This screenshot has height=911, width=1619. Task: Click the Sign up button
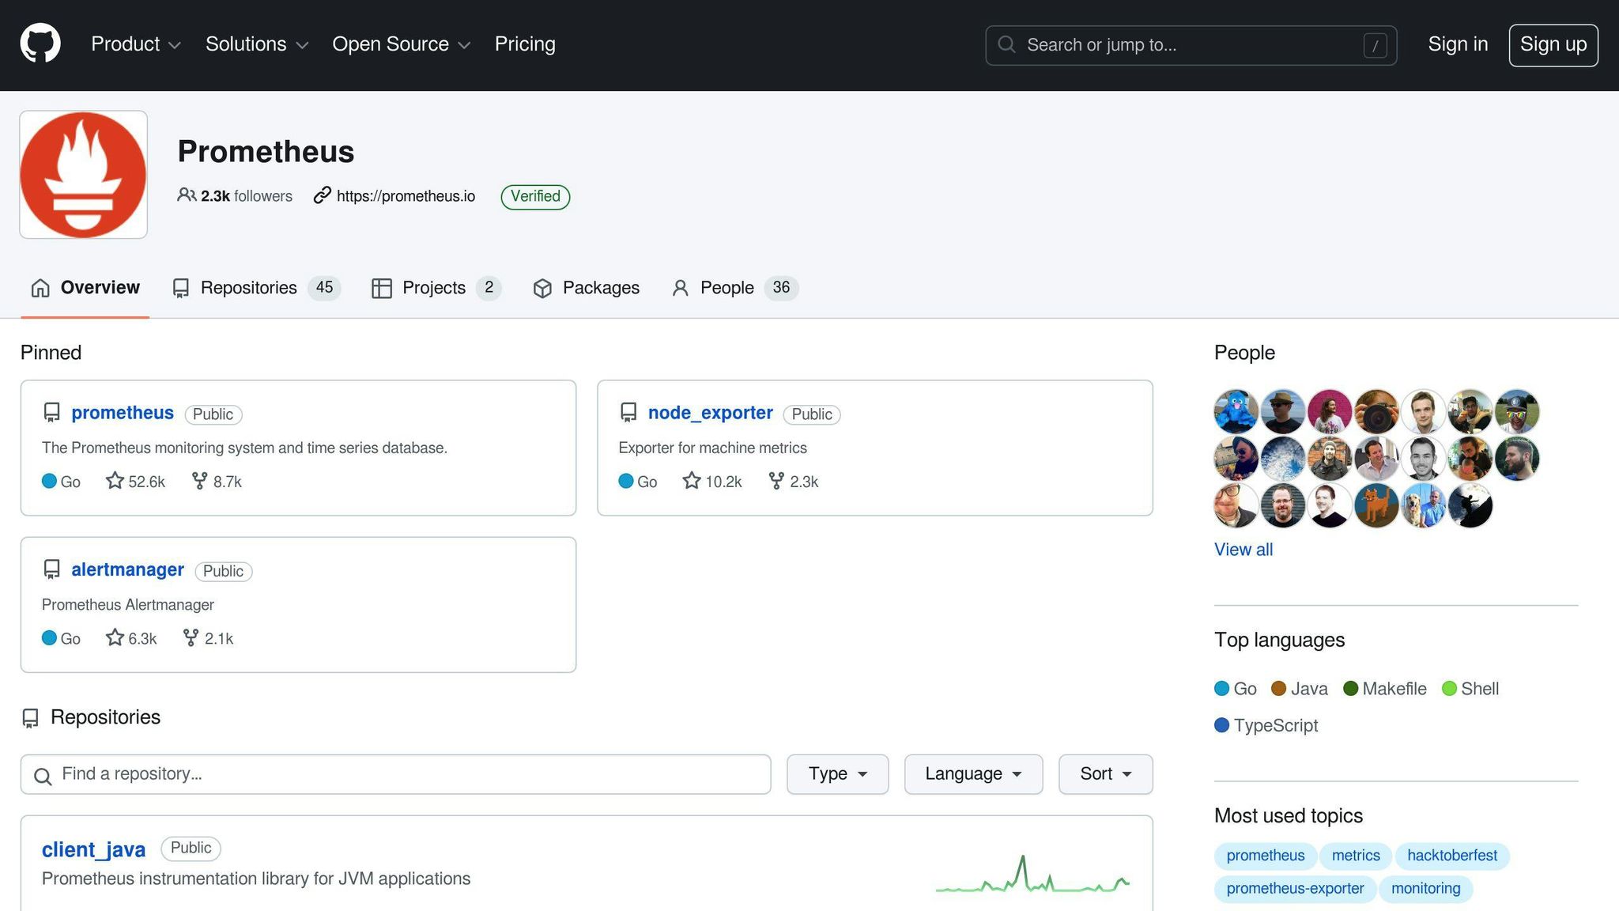pos(1553,45)
